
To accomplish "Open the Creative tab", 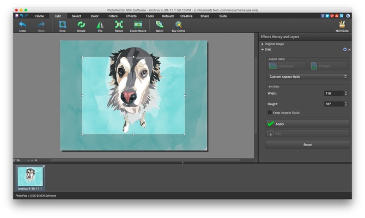I will click(186, 16).
